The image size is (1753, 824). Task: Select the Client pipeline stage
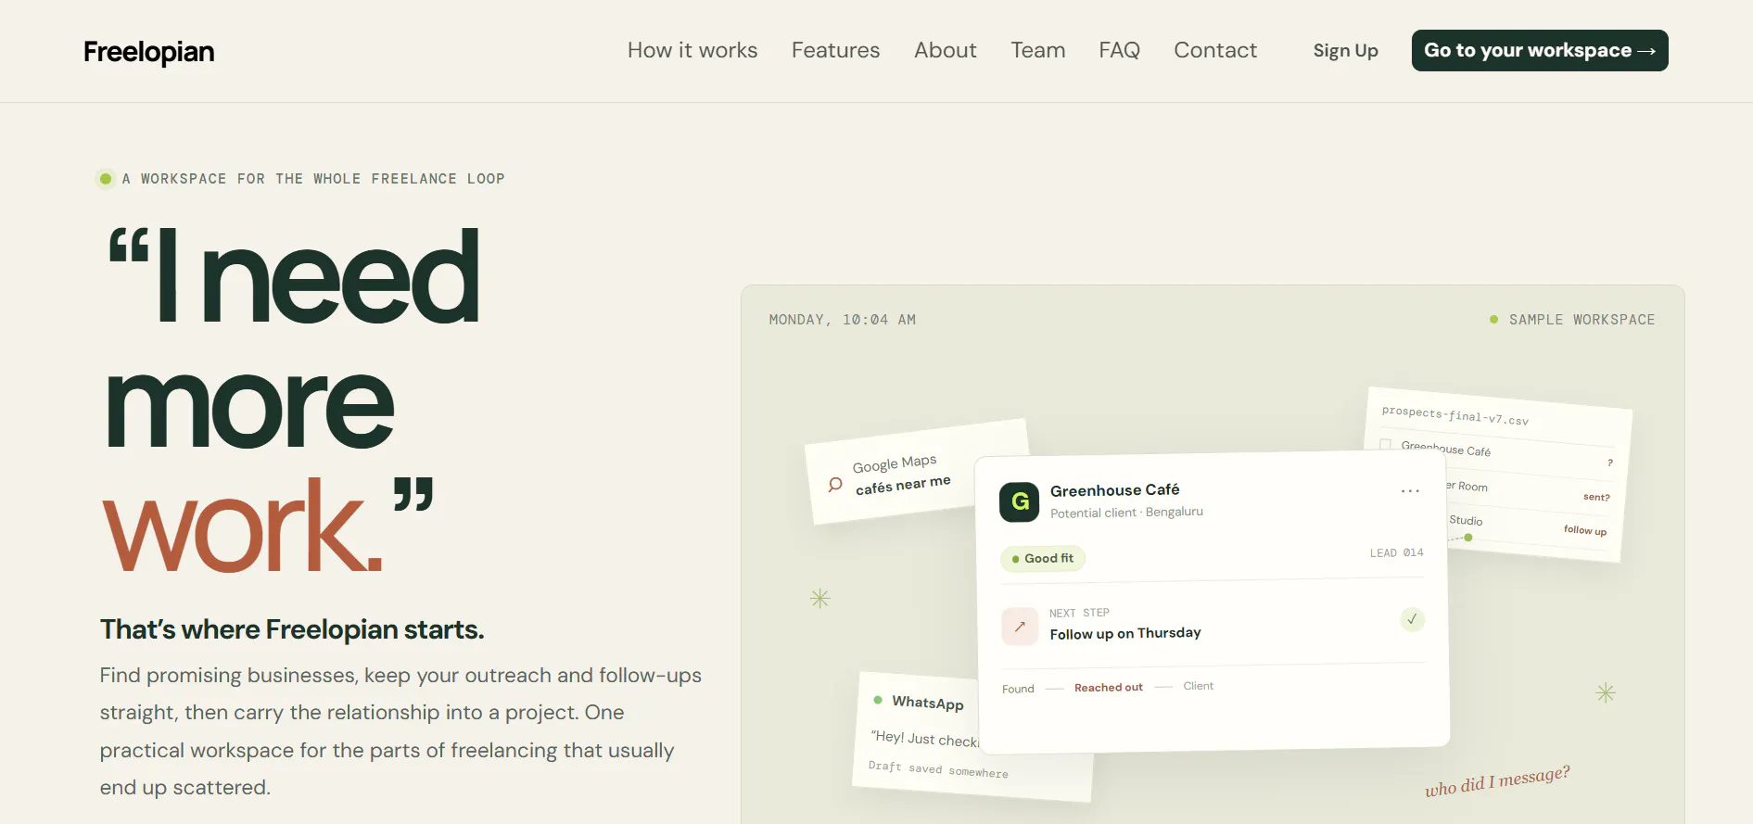coord(1198,686)
